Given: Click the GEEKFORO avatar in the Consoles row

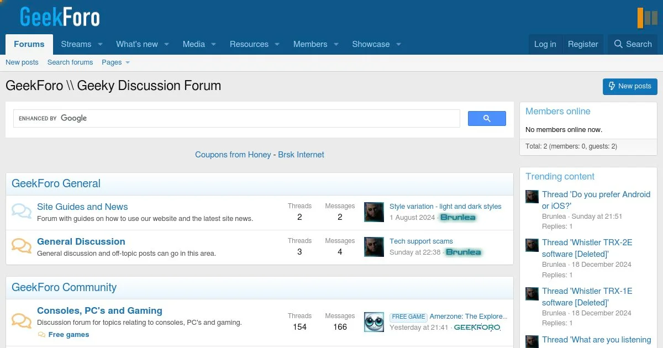Looking at the screenshot, I should (x=374, y=322).
